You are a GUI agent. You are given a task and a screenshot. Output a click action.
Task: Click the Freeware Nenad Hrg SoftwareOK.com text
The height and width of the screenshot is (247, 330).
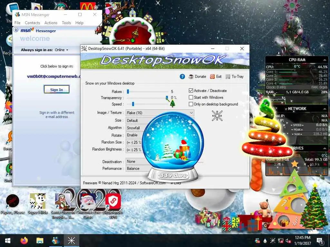click(x=124, y=183)
